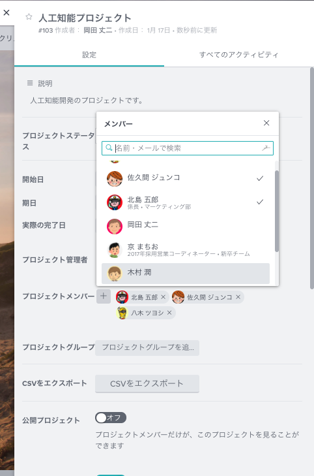Open the 設定 tab

tap(89, 55)
